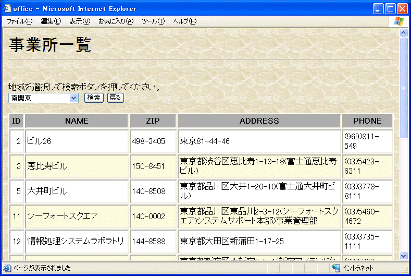411x276 pixels.
Task: Open the 編集(E) menu
Action: click(51, 21)
